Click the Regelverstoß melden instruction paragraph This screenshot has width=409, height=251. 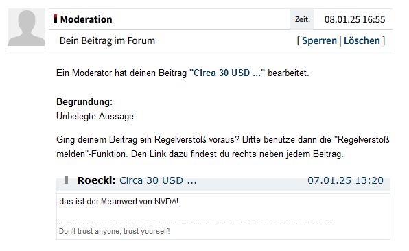tap(223, 147)
